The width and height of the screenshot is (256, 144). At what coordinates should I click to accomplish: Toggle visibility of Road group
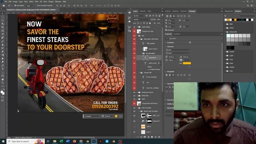point(134,99)
